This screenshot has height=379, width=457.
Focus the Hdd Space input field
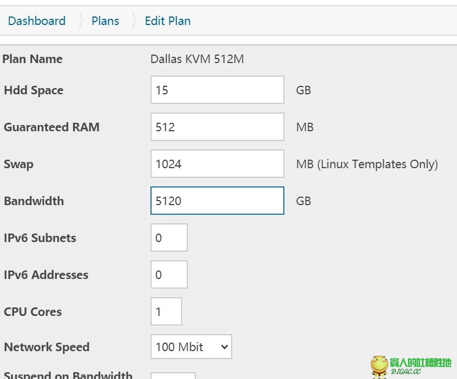point(217,90)
